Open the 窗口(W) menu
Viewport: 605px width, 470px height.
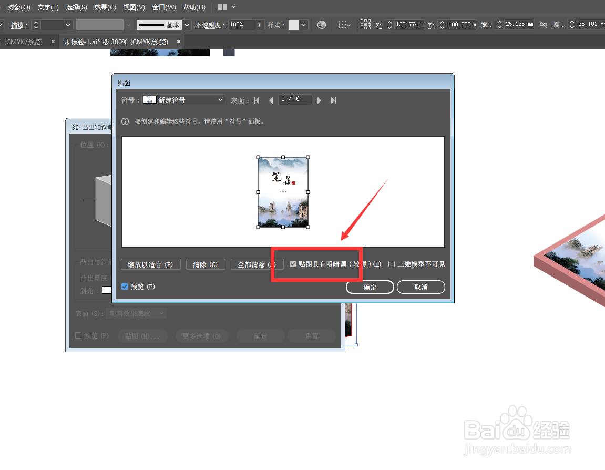point(164,7)
